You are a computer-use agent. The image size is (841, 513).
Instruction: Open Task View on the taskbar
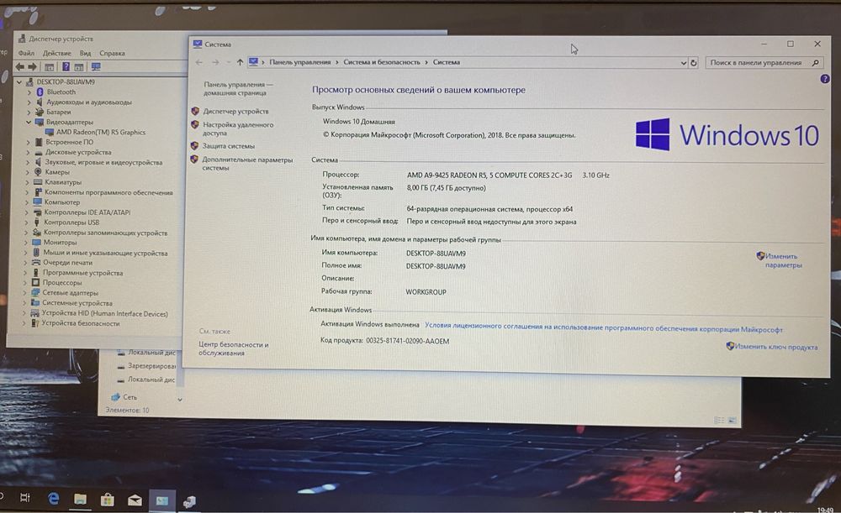tap(24, 498)
